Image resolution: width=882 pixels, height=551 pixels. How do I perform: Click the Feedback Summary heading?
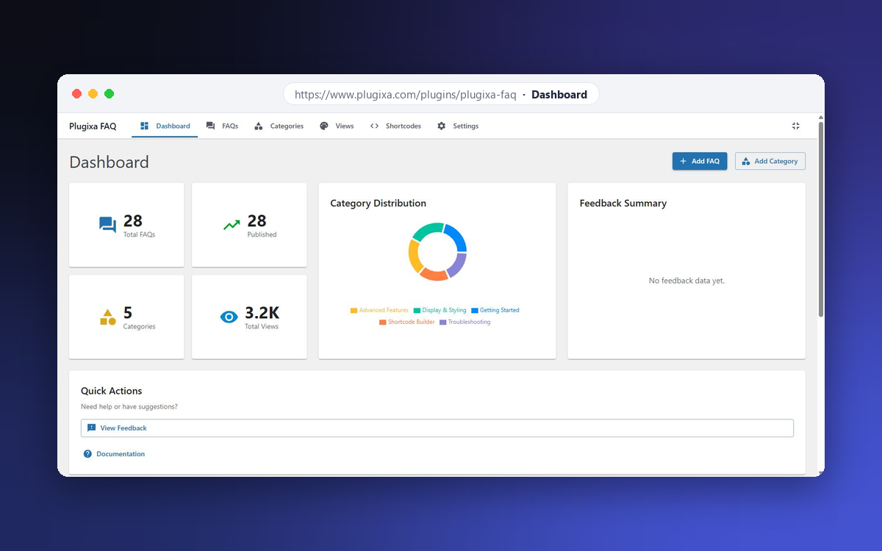pos(623,204)
